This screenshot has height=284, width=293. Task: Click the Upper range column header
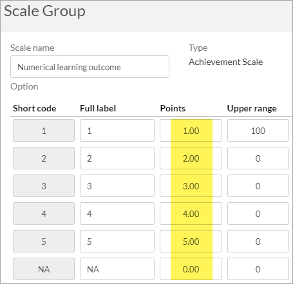(252, 109)
